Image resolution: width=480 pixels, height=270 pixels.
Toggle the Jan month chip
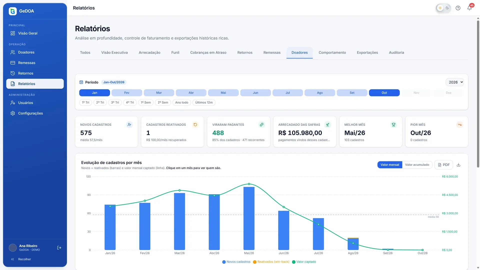pos(94,93)
